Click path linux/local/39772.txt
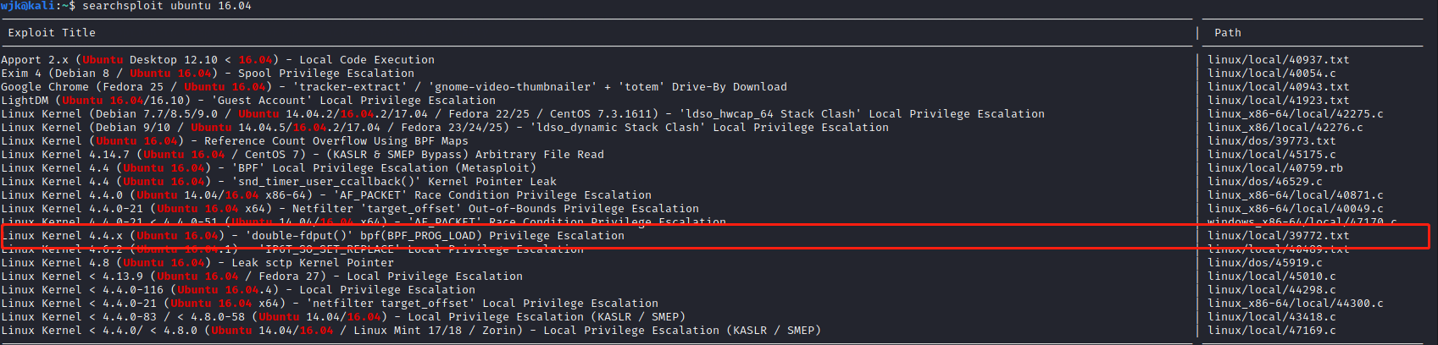 (x=1279, y=236)
